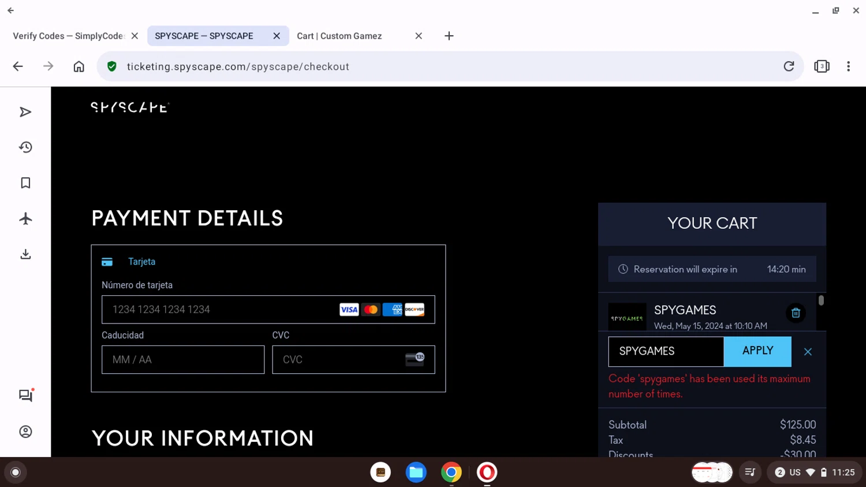Open Files app in the shelf
The image size is (866, 487).
click(x=416, y=473)
